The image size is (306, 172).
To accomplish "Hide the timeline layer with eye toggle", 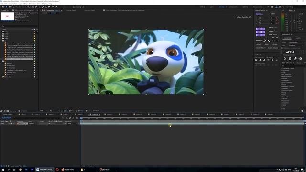I will (1, 123).
